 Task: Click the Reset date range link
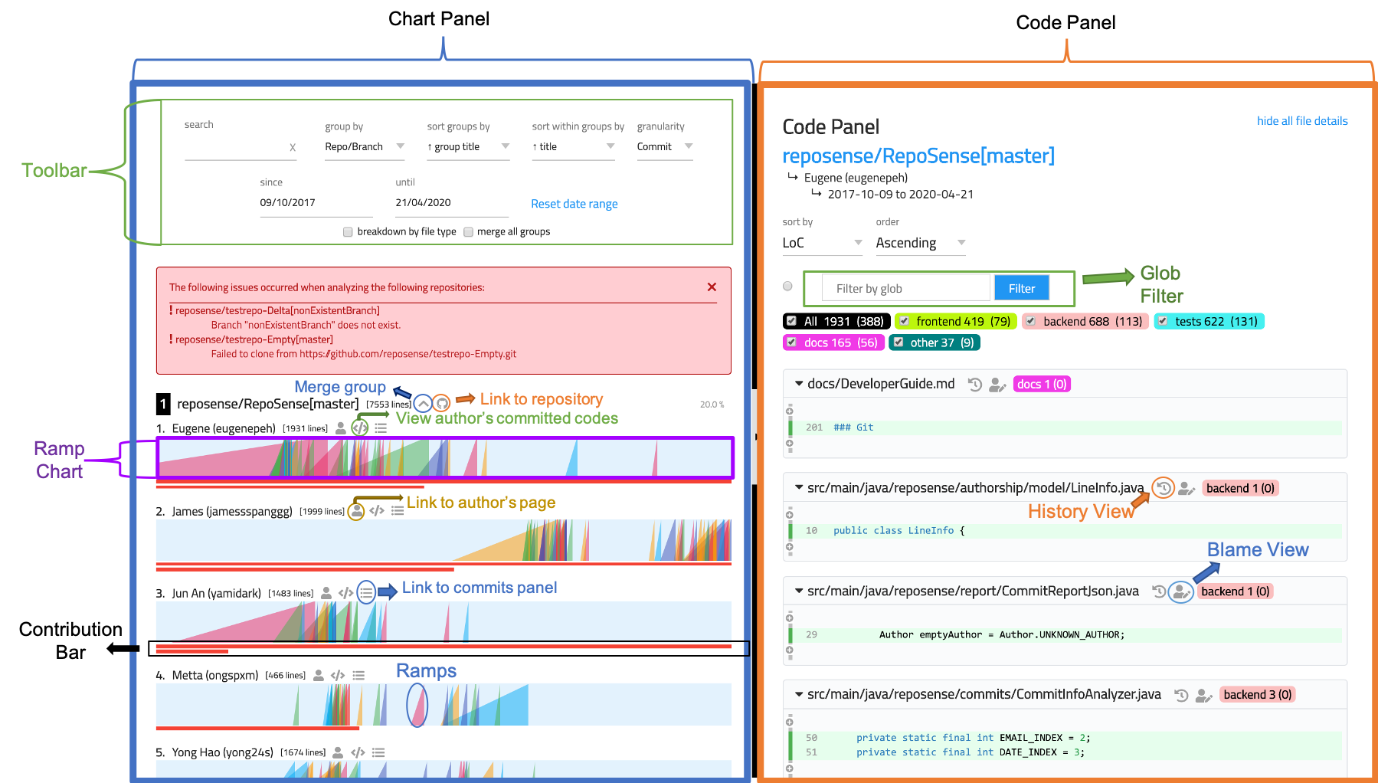point(574,203)
